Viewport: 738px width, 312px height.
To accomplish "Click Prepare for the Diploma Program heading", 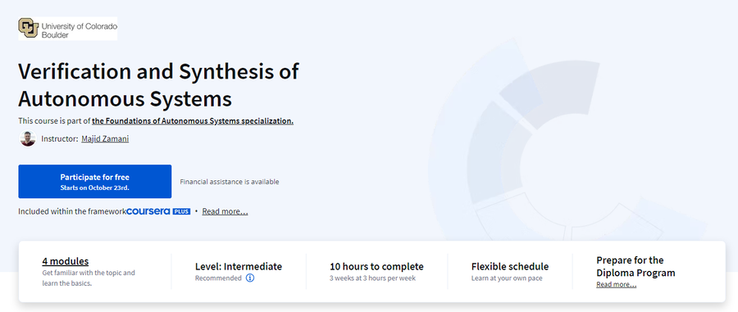I will pyautogui.click(x=635, y=266).
